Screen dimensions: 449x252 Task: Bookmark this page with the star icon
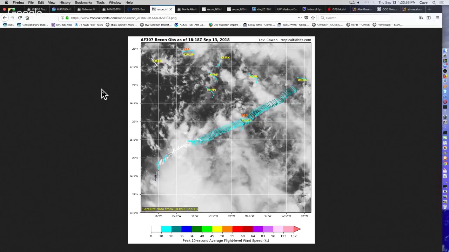pos(313,18)
